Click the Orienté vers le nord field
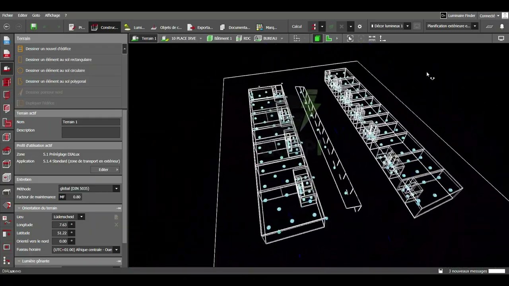 click(x=60, y=241)
